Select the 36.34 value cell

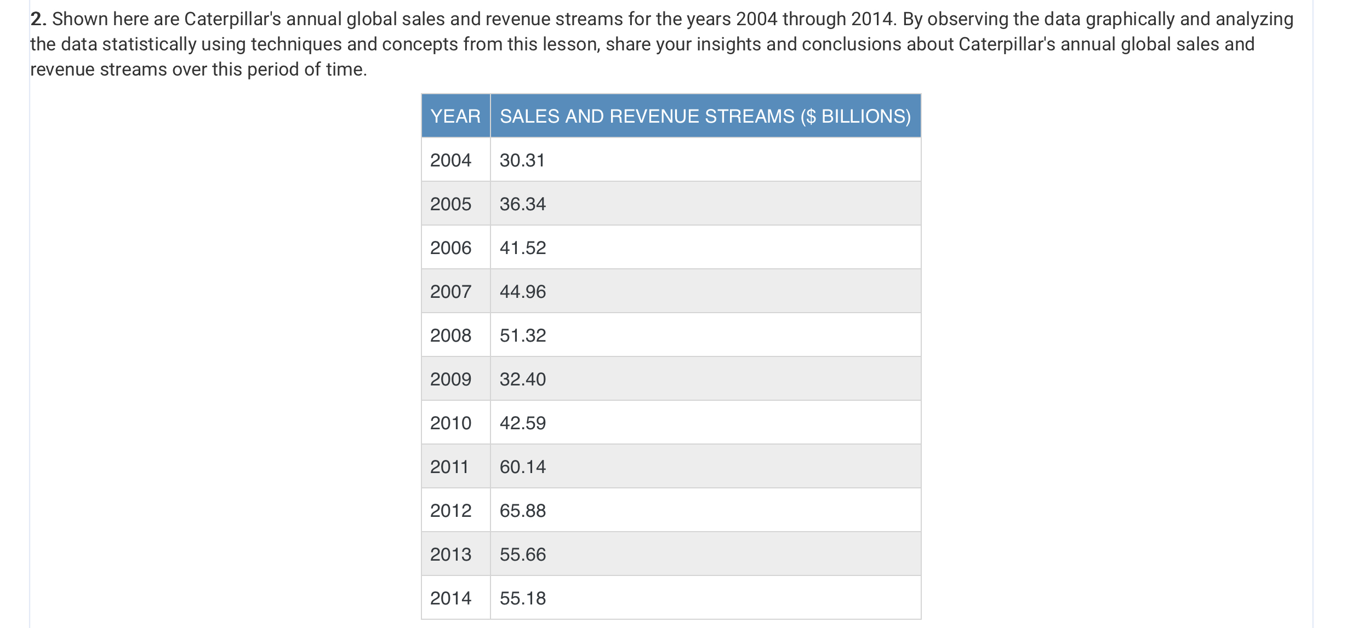pyautogui.click(x=705, y=203)
